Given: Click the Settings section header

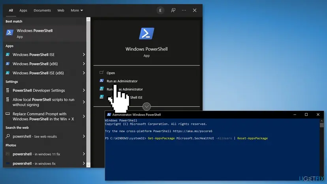Looking at the screenshot, I should (12, 82).
